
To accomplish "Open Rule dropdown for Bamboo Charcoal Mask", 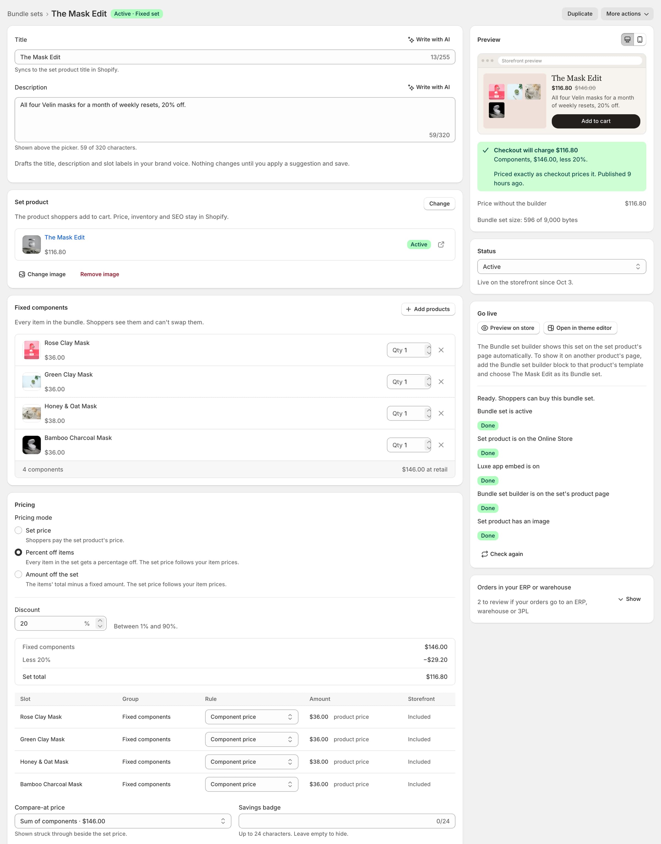I will [251, 784].
